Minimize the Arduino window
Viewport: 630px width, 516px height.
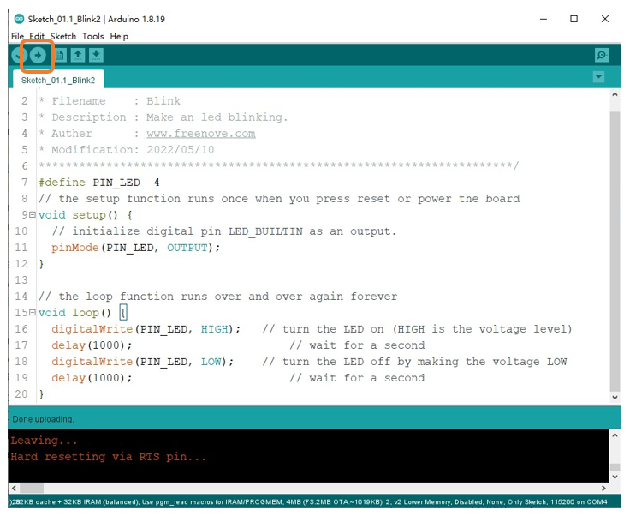click(544, 19)
